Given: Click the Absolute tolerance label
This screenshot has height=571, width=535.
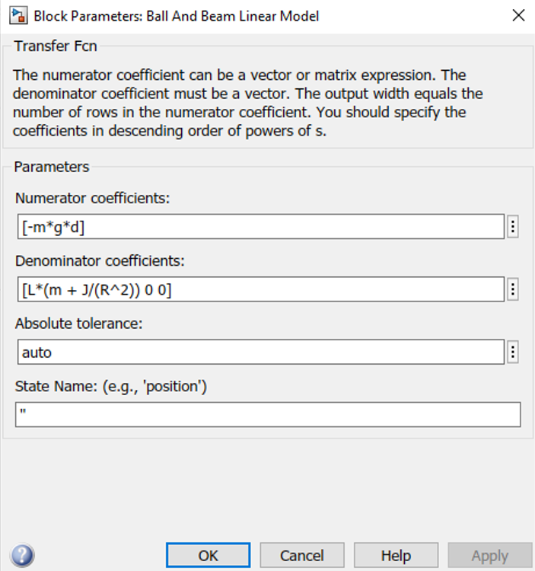Looking at the screenshot, I should pyautogui.click(x=78, y=324).
